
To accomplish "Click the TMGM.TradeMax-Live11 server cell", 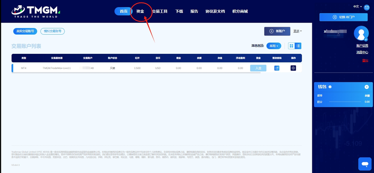I will (x=57, y=68).
